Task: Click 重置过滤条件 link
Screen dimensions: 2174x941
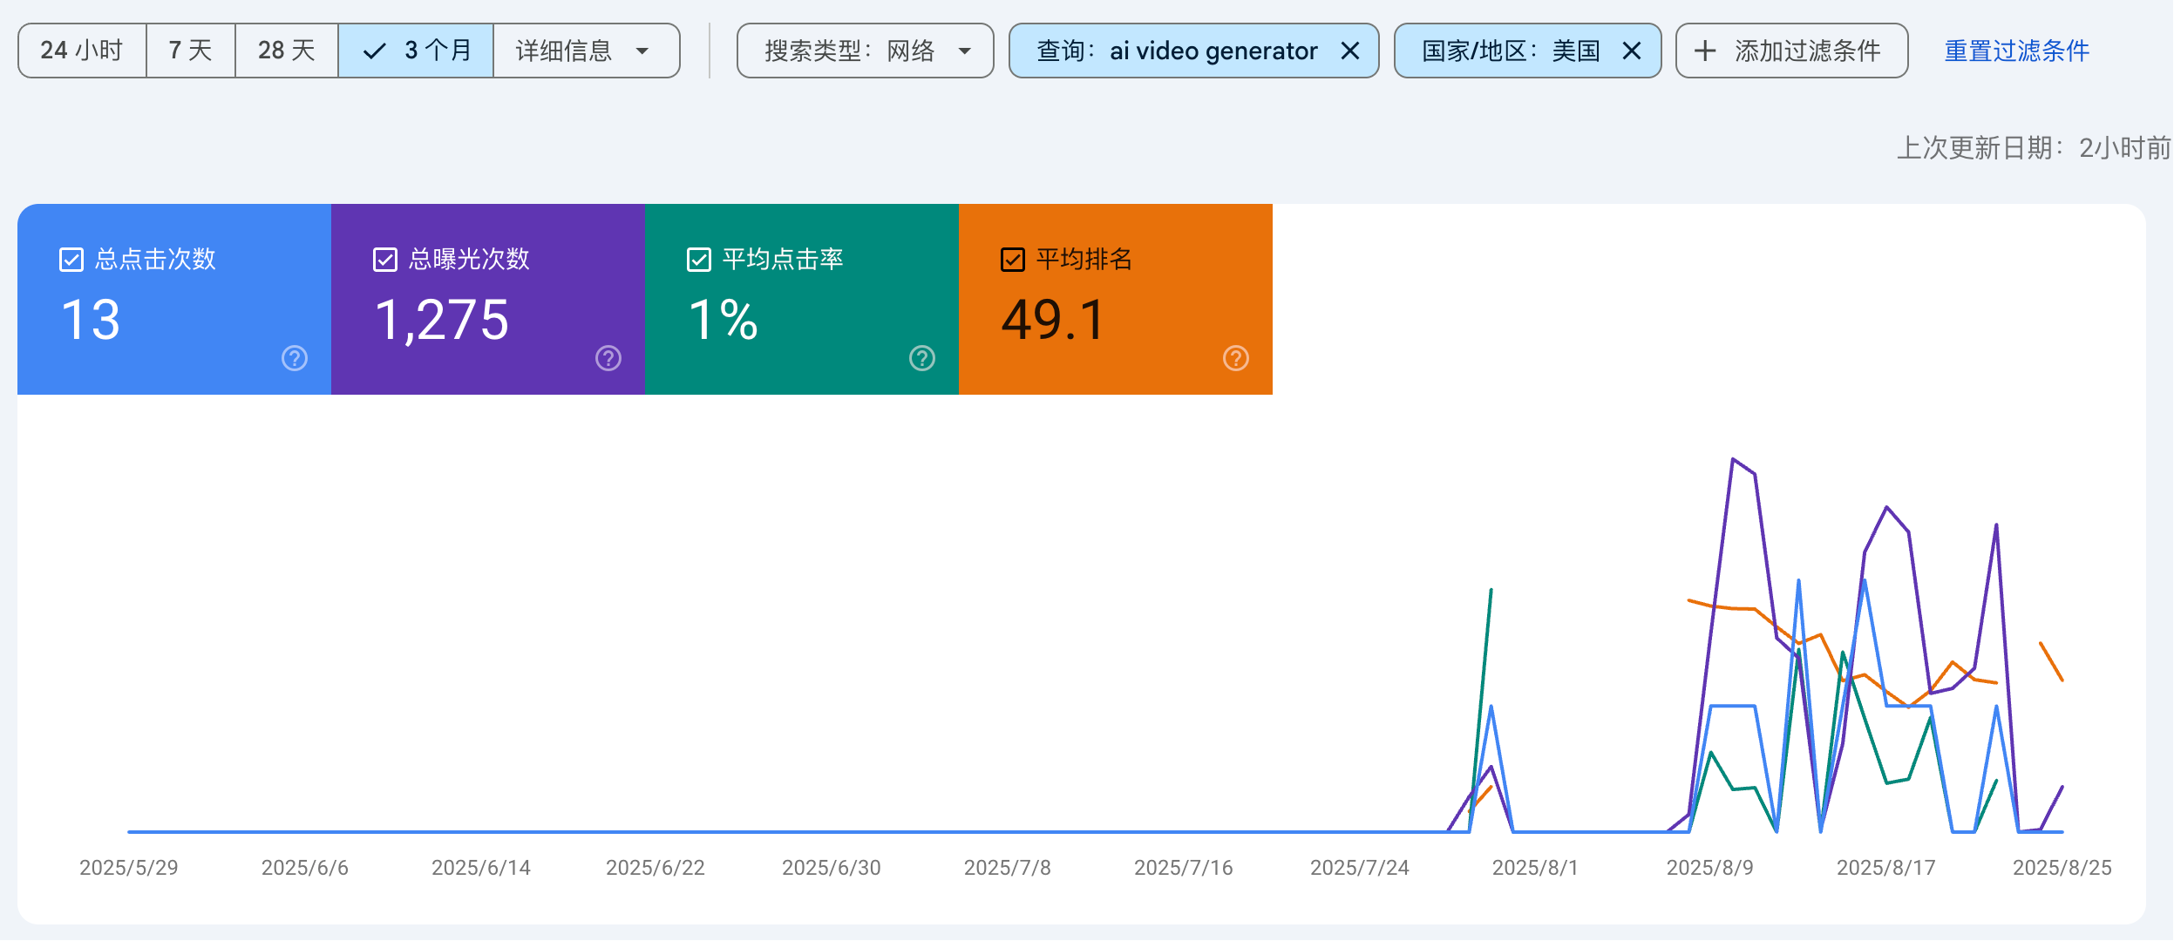Action: coord(2017,51)
